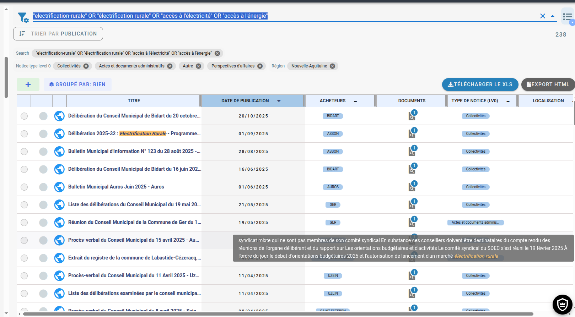Clear the search query with the X
The height and width of the screenshot is (317, 575).
(543, 16)
